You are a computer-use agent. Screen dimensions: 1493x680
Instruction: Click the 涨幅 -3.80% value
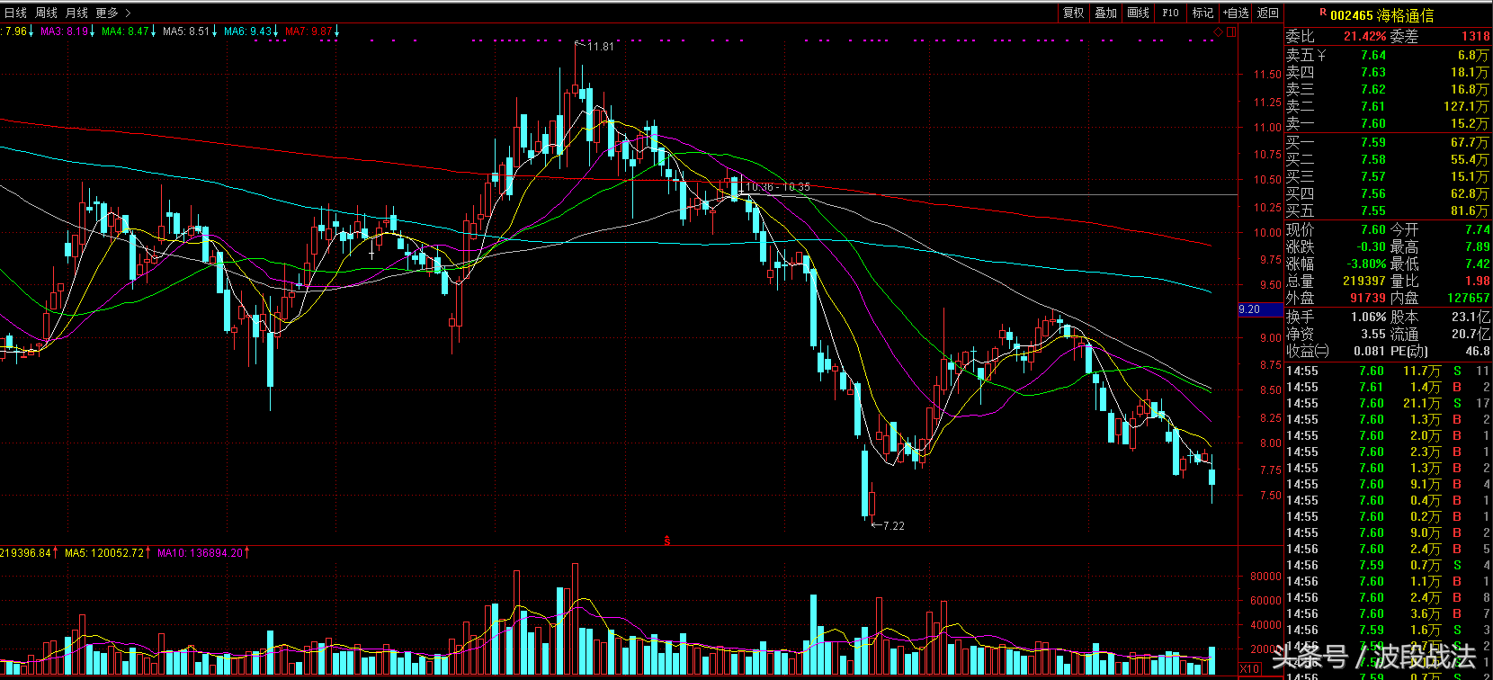point(1365,264)
